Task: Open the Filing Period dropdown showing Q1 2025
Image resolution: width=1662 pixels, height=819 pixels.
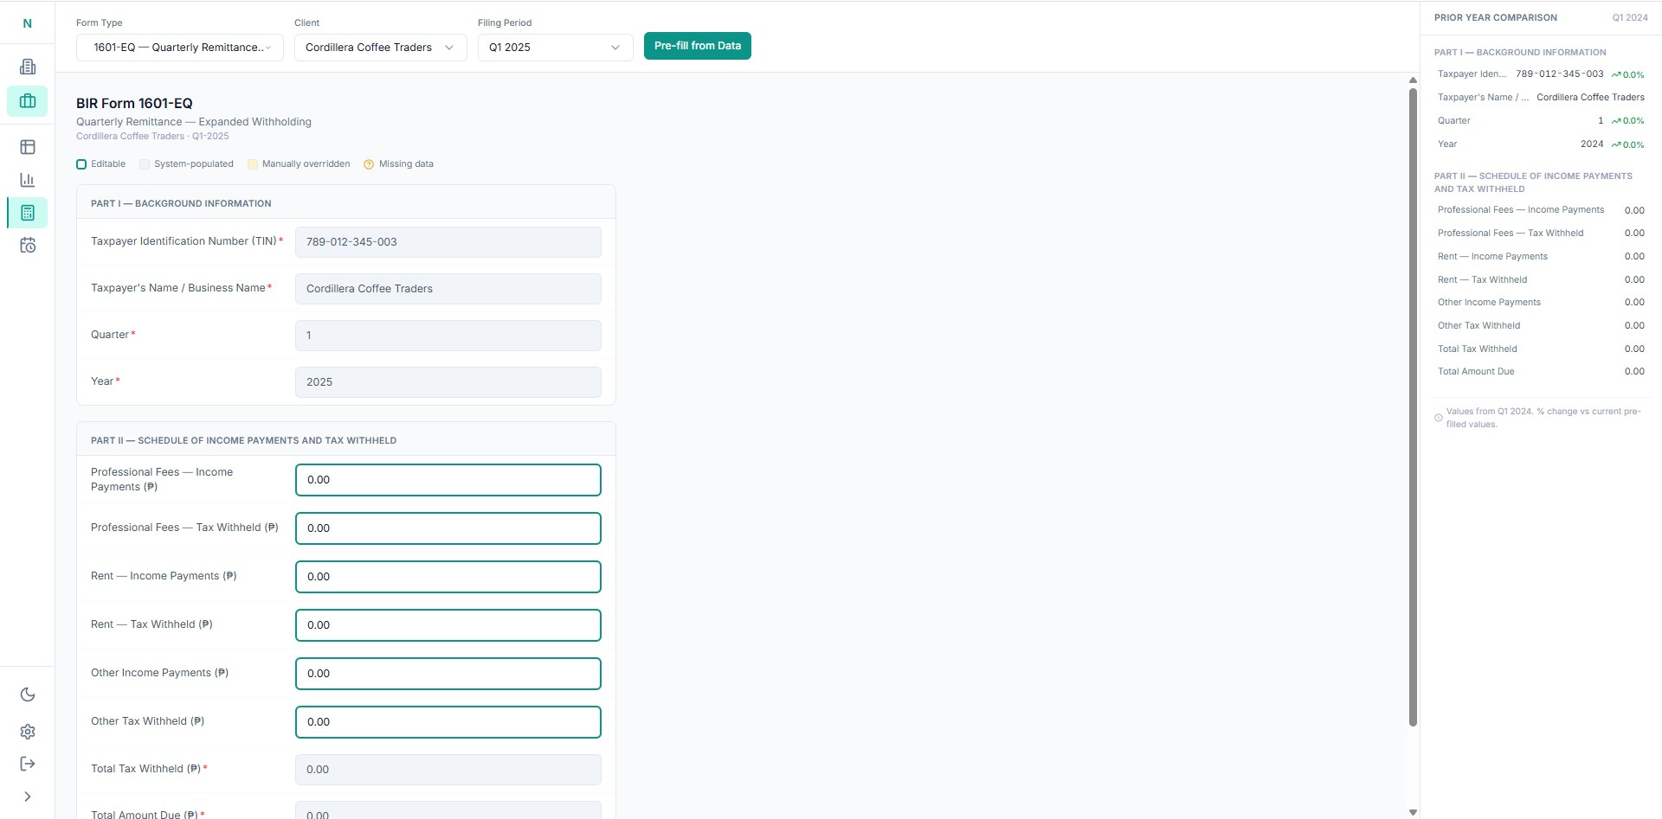Action: point(556,48)
